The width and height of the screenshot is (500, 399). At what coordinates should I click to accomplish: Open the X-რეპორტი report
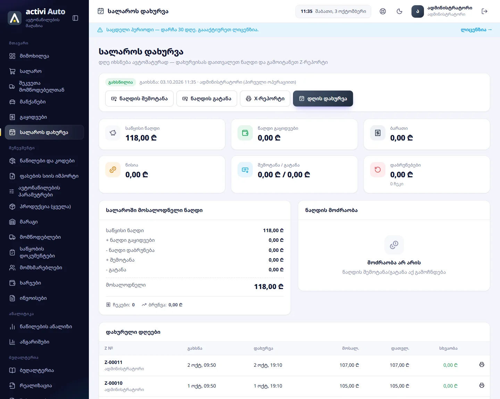pyautogui.click(x=265, y=99)
